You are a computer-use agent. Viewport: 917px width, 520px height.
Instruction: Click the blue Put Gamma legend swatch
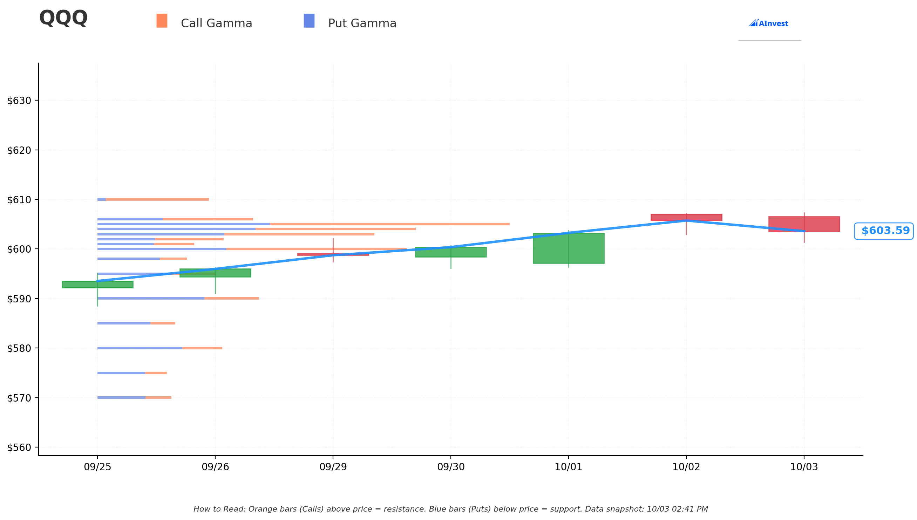click(x=309, y=21)
